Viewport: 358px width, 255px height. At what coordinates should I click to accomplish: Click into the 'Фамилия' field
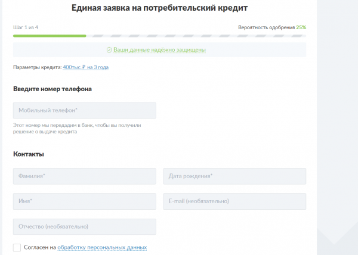[85, 176]
